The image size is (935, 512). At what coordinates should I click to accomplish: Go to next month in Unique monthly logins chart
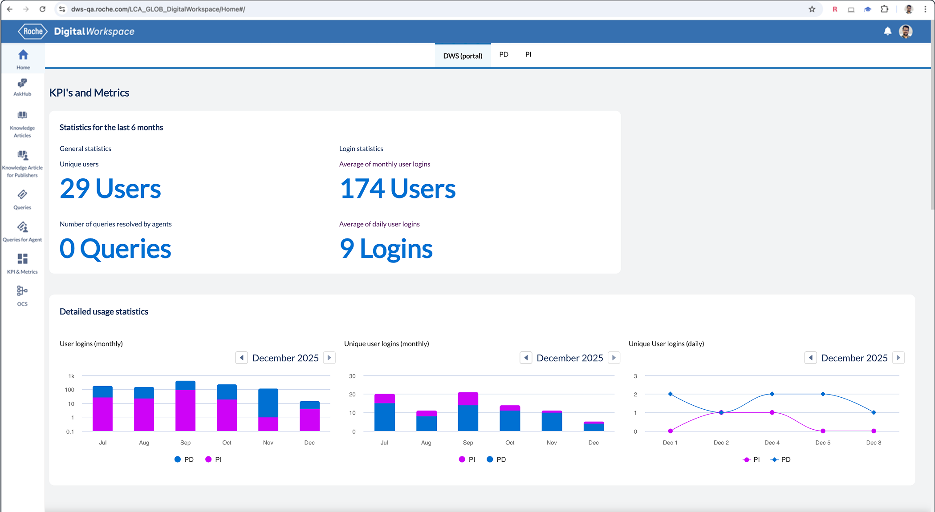(x=614, y=358)
